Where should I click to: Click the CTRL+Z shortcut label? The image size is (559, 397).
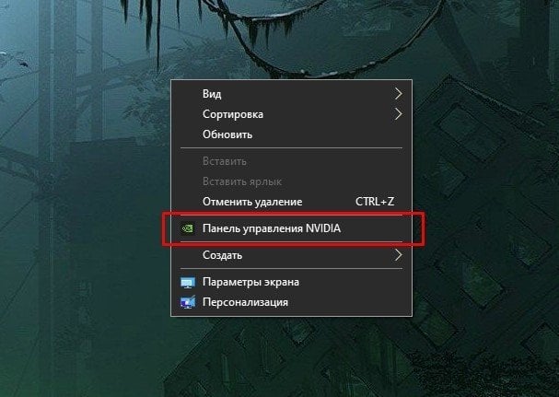coord(375,202)
